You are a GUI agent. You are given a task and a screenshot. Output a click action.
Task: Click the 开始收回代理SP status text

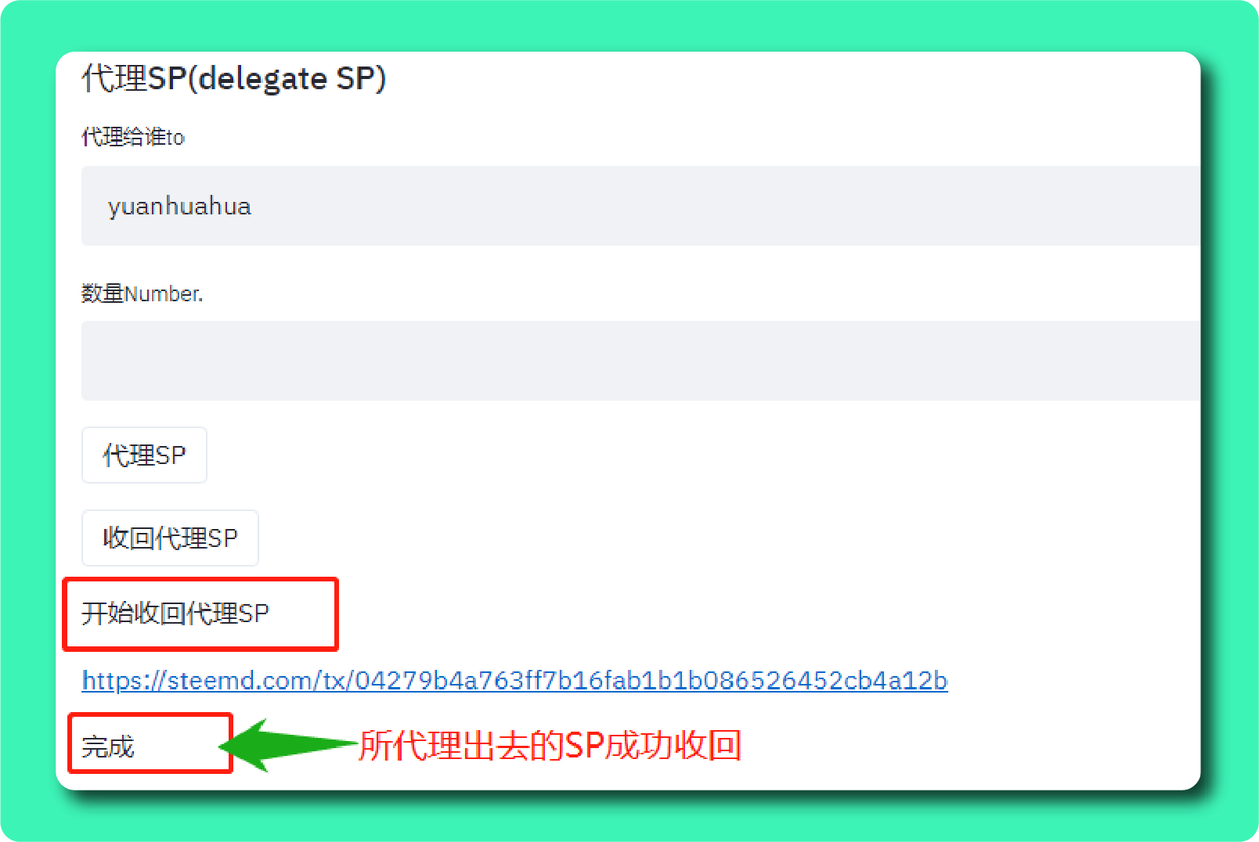click(x=175, y=613)
